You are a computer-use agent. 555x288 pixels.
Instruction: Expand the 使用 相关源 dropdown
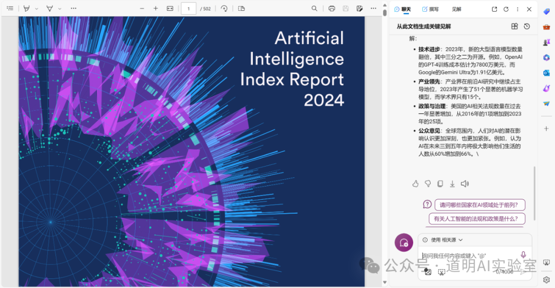pos(460,240)
